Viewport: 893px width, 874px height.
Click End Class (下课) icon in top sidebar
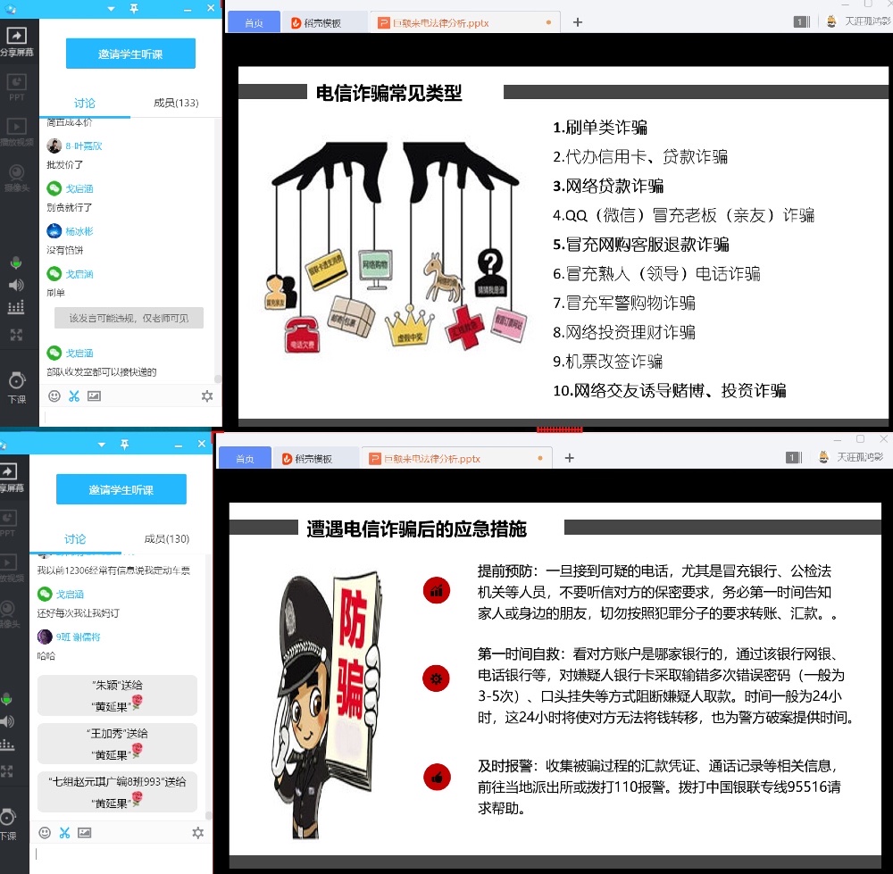point(16,384)
